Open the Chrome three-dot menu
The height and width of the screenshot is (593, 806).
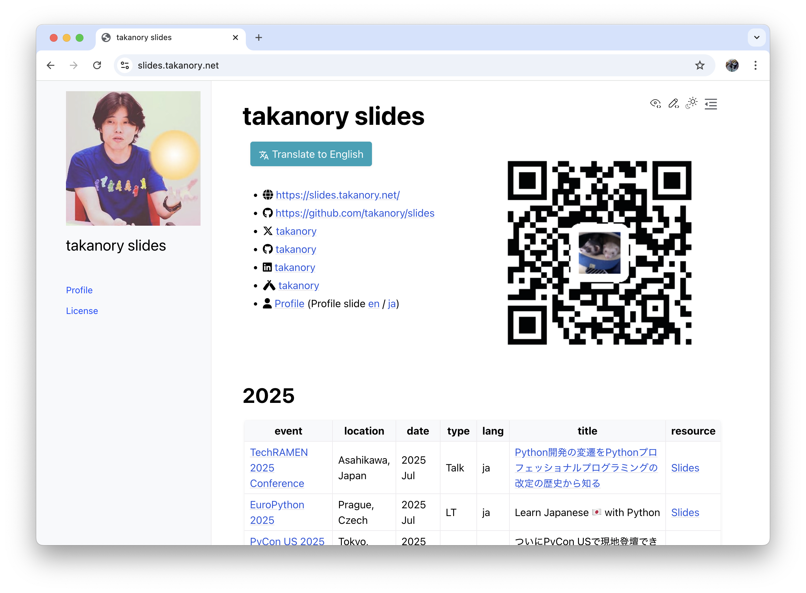(x=755, y=65)
